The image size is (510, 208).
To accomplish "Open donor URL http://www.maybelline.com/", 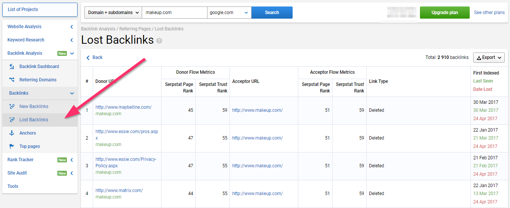I will coord(124,107).
